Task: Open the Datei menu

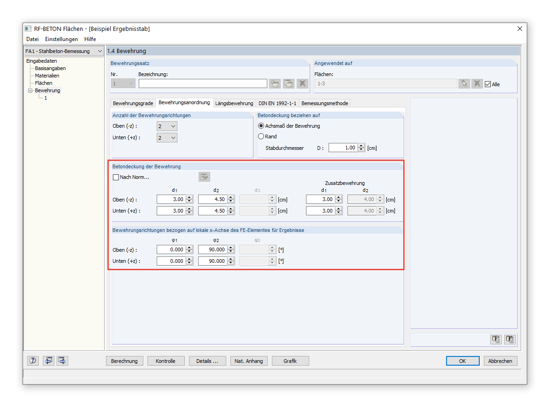Action: [x=32, y=39]
